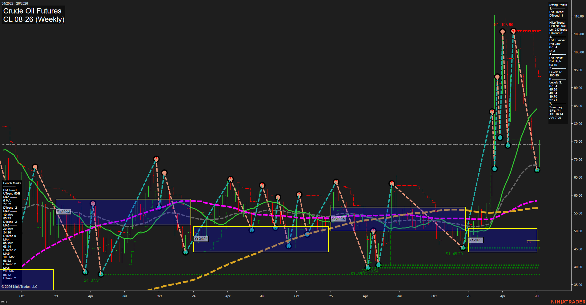Select the Y:2023 yearly range label

[x=64, y=212]
